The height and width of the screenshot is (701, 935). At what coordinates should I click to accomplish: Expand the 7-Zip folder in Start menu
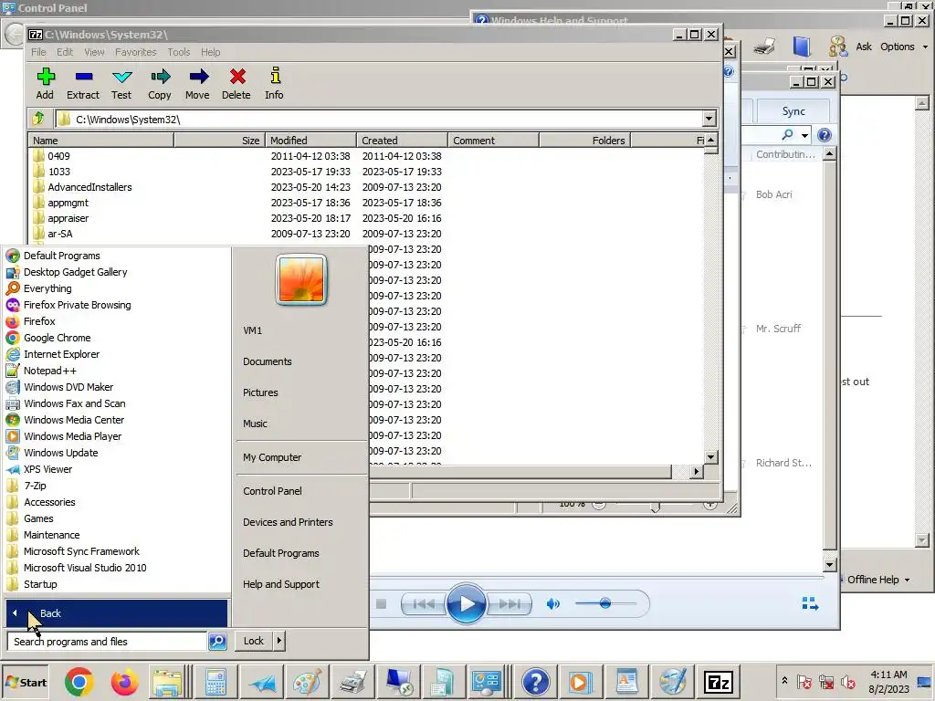pyautogui.click(x=35, y=486)
